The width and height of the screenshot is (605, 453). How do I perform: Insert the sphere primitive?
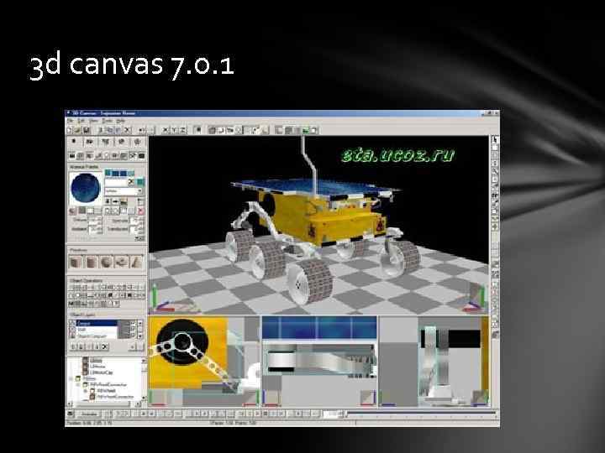(106, 263)
